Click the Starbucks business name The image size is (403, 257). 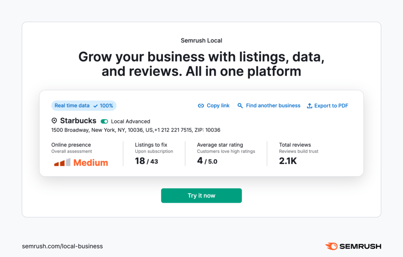point(78,121)
